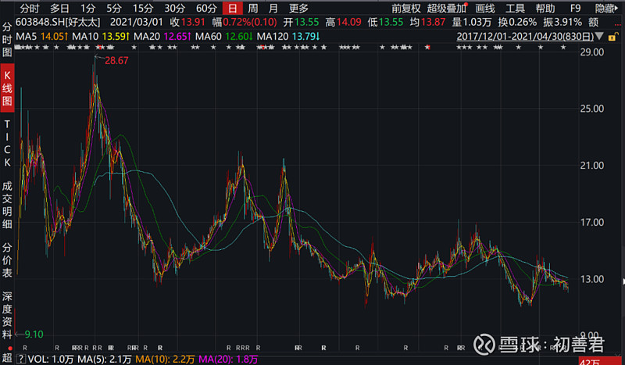The height and width of the screenshot is (365, 625).
Task: Open 超级叠加 overlay feature
Action: [446, 9]
